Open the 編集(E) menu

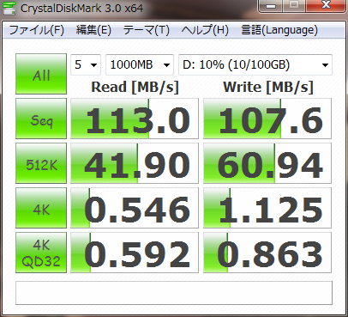(x=93, y=30)
